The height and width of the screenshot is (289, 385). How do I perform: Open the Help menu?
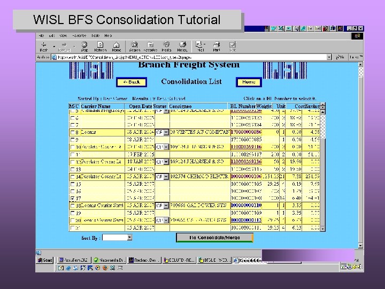108,36
